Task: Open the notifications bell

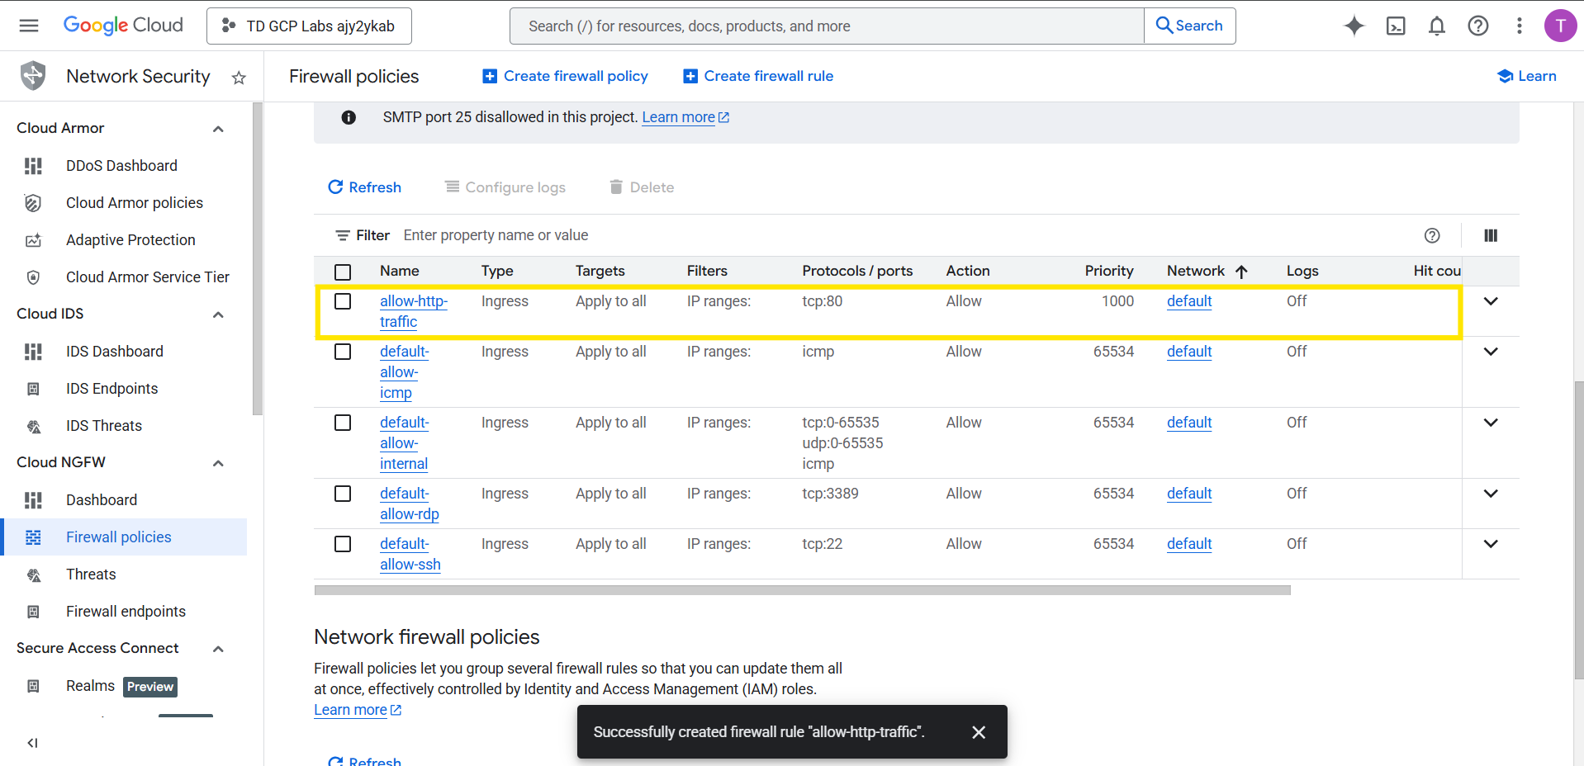Action: tap(1436, 26)
